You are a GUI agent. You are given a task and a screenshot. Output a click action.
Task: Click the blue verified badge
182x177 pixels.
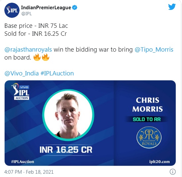tap(75, 8)
